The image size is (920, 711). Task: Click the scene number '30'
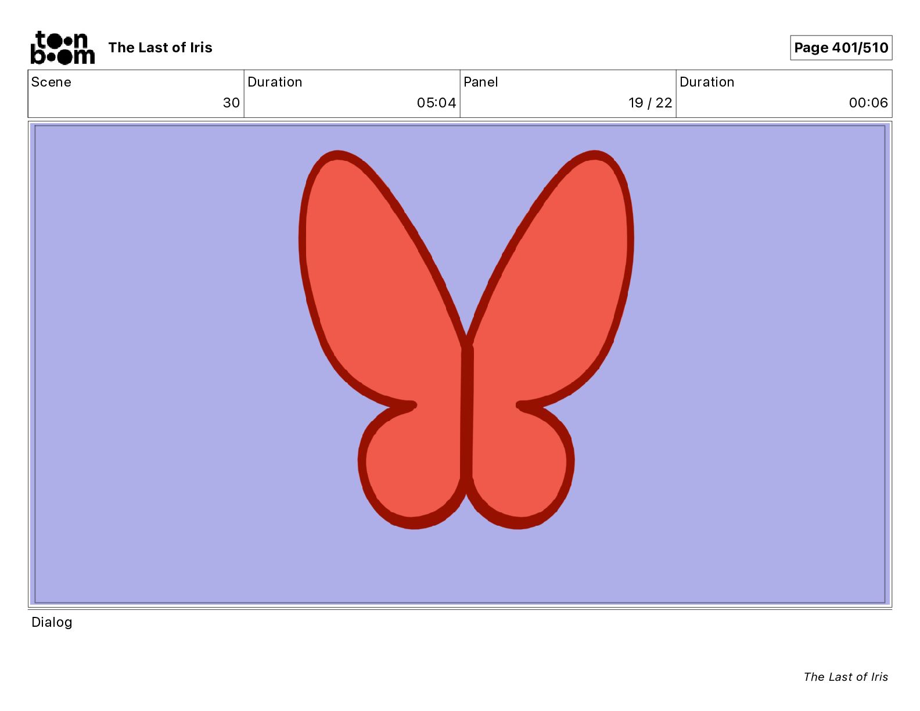pos(231,103)
